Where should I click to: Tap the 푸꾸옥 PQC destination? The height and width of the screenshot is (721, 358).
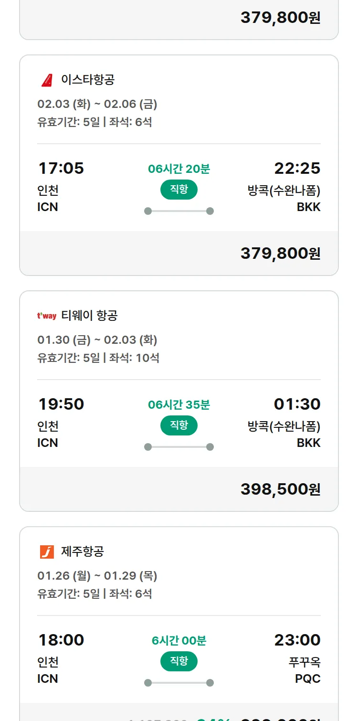pos(305,670)
